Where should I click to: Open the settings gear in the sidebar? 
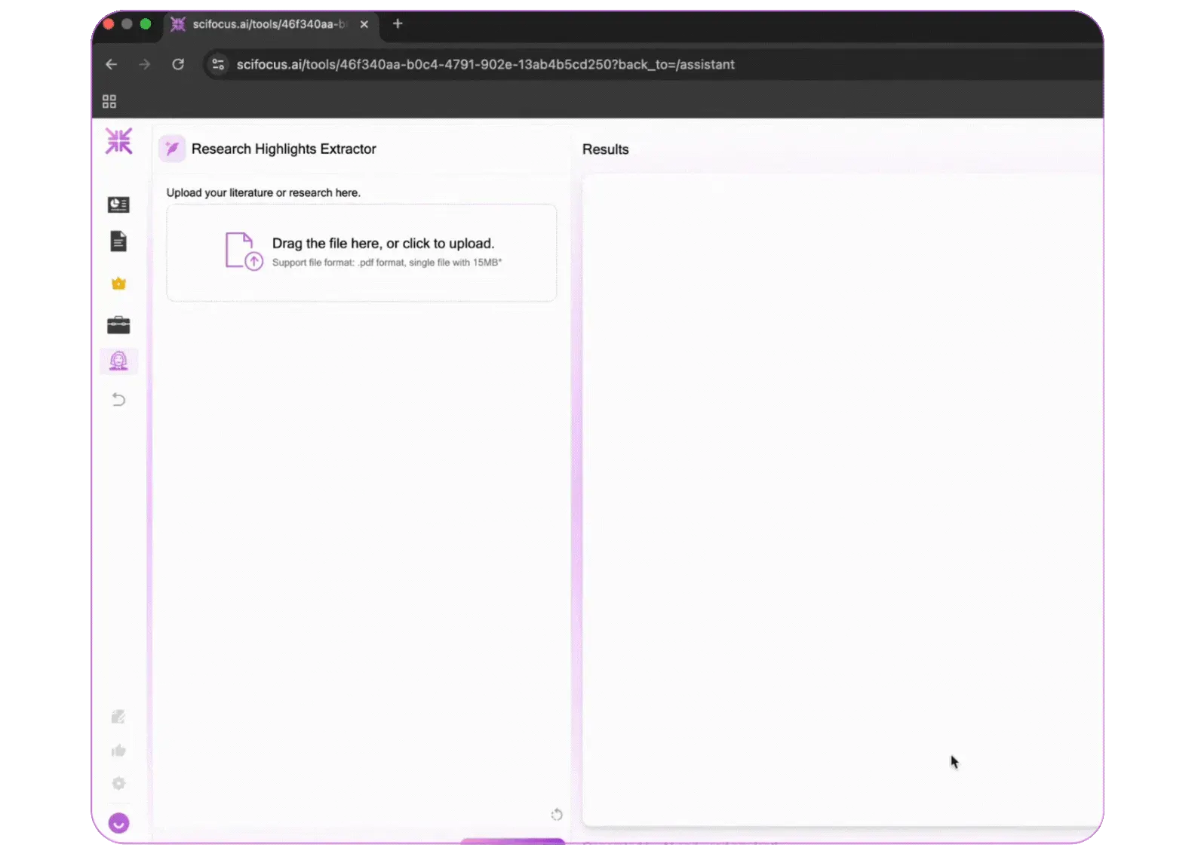pos(118,784)
